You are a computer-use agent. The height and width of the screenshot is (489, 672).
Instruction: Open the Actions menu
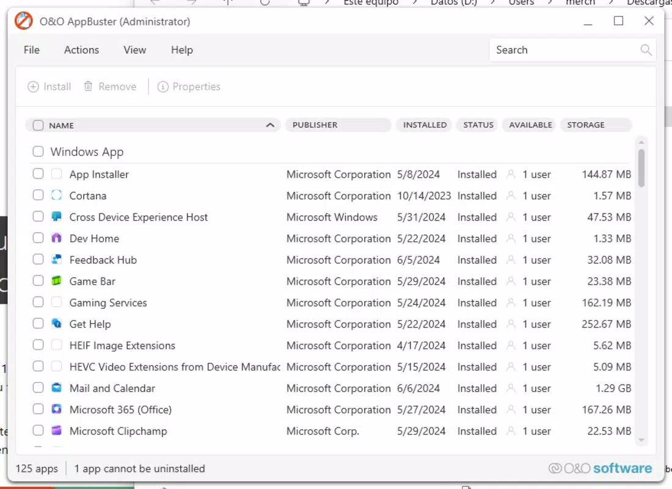click(x=81, y=50)
